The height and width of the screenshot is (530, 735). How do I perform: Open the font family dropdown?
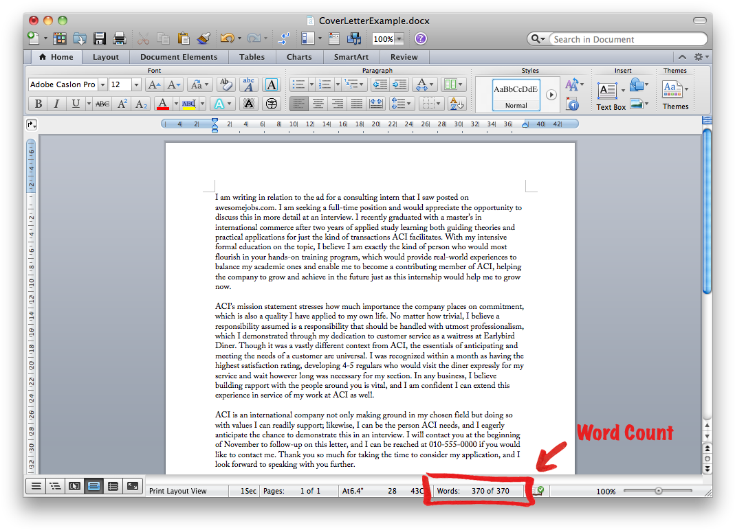pyautogui.click(x=102, y=84)
